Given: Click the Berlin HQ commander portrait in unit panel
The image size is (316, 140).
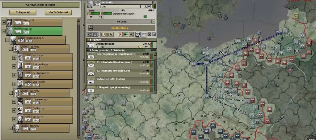Looking at the screenshot, I should coord(90,4).
